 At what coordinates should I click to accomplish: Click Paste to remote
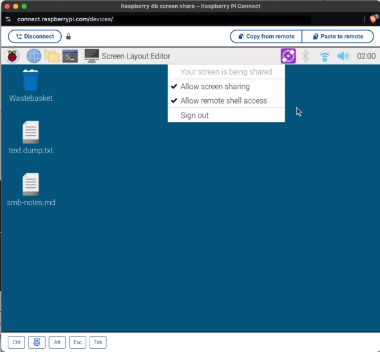[338, 36]
